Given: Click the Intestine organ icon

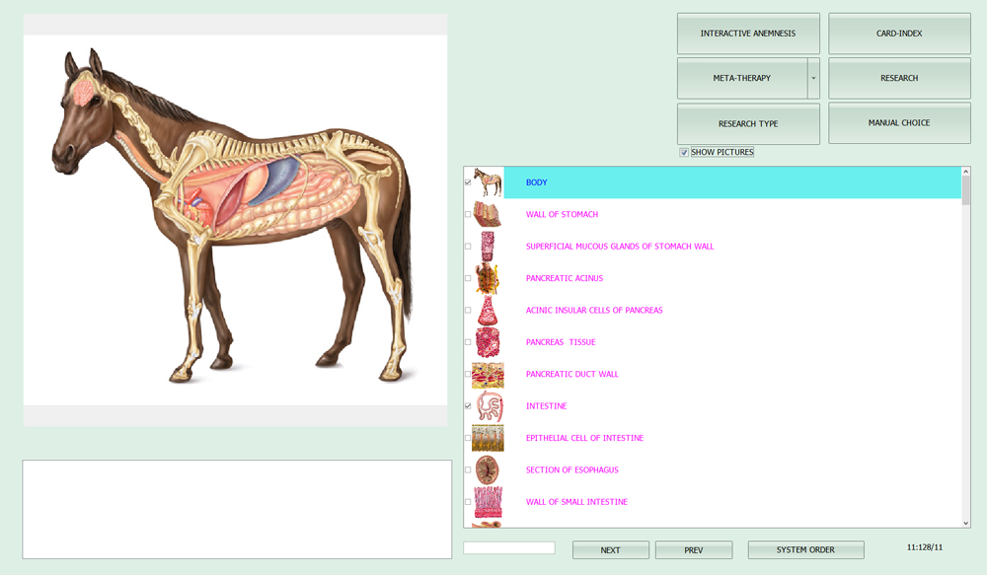Looking at the screenshot, I should tap(488, 406).
